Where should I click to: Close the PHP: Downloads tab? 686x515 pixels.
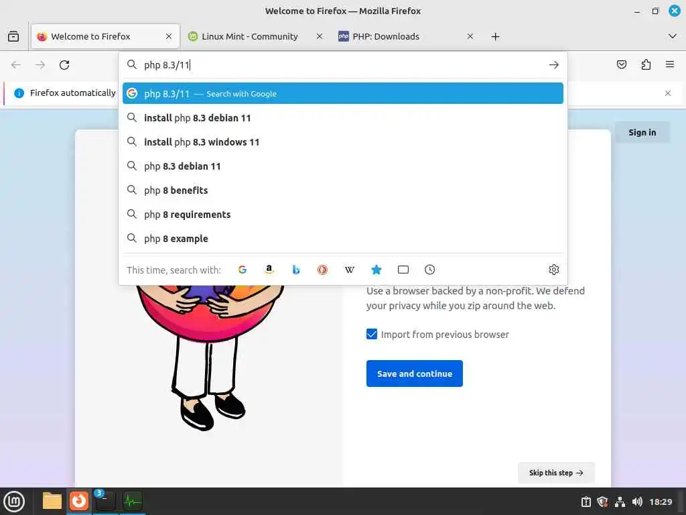[470, 36]
